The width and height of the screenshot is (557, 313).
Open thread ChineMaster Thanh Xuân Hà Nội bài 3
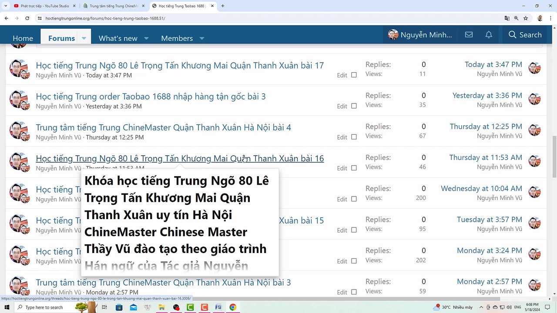[x=163, y=283]
